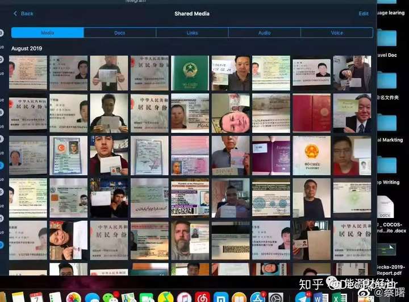Open the green passport cover thumbnail
This screenshot has width=409, height=302.
(190, 73)
